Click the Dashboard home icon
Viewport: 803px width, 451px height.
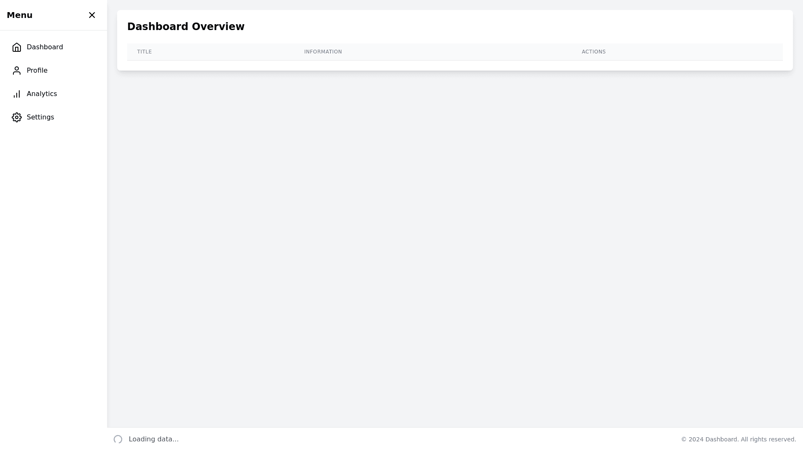tap(17, 47)
